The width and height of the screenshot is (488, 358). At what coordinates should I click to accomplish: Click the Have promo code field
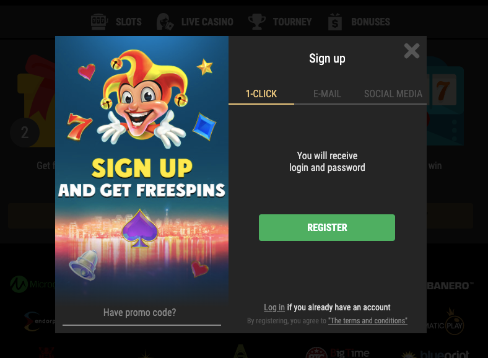[142, 313]
